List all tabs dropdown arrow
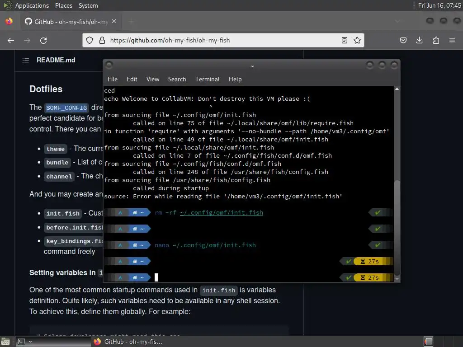463x347 pixels. point(397,21)
